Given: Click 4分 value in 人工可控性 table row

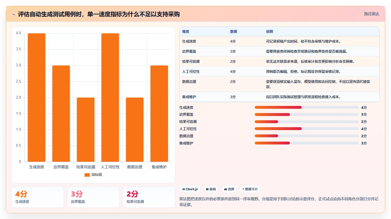Looking at the screenshot, I should [233, 72].
